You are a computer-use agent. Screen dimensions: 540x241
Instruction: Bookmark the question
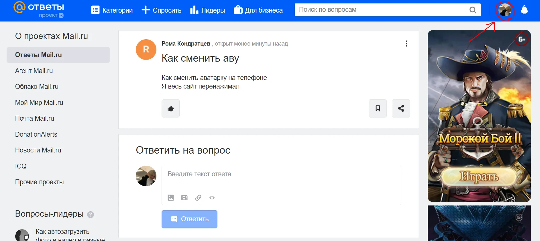click(x=378, y=108)
